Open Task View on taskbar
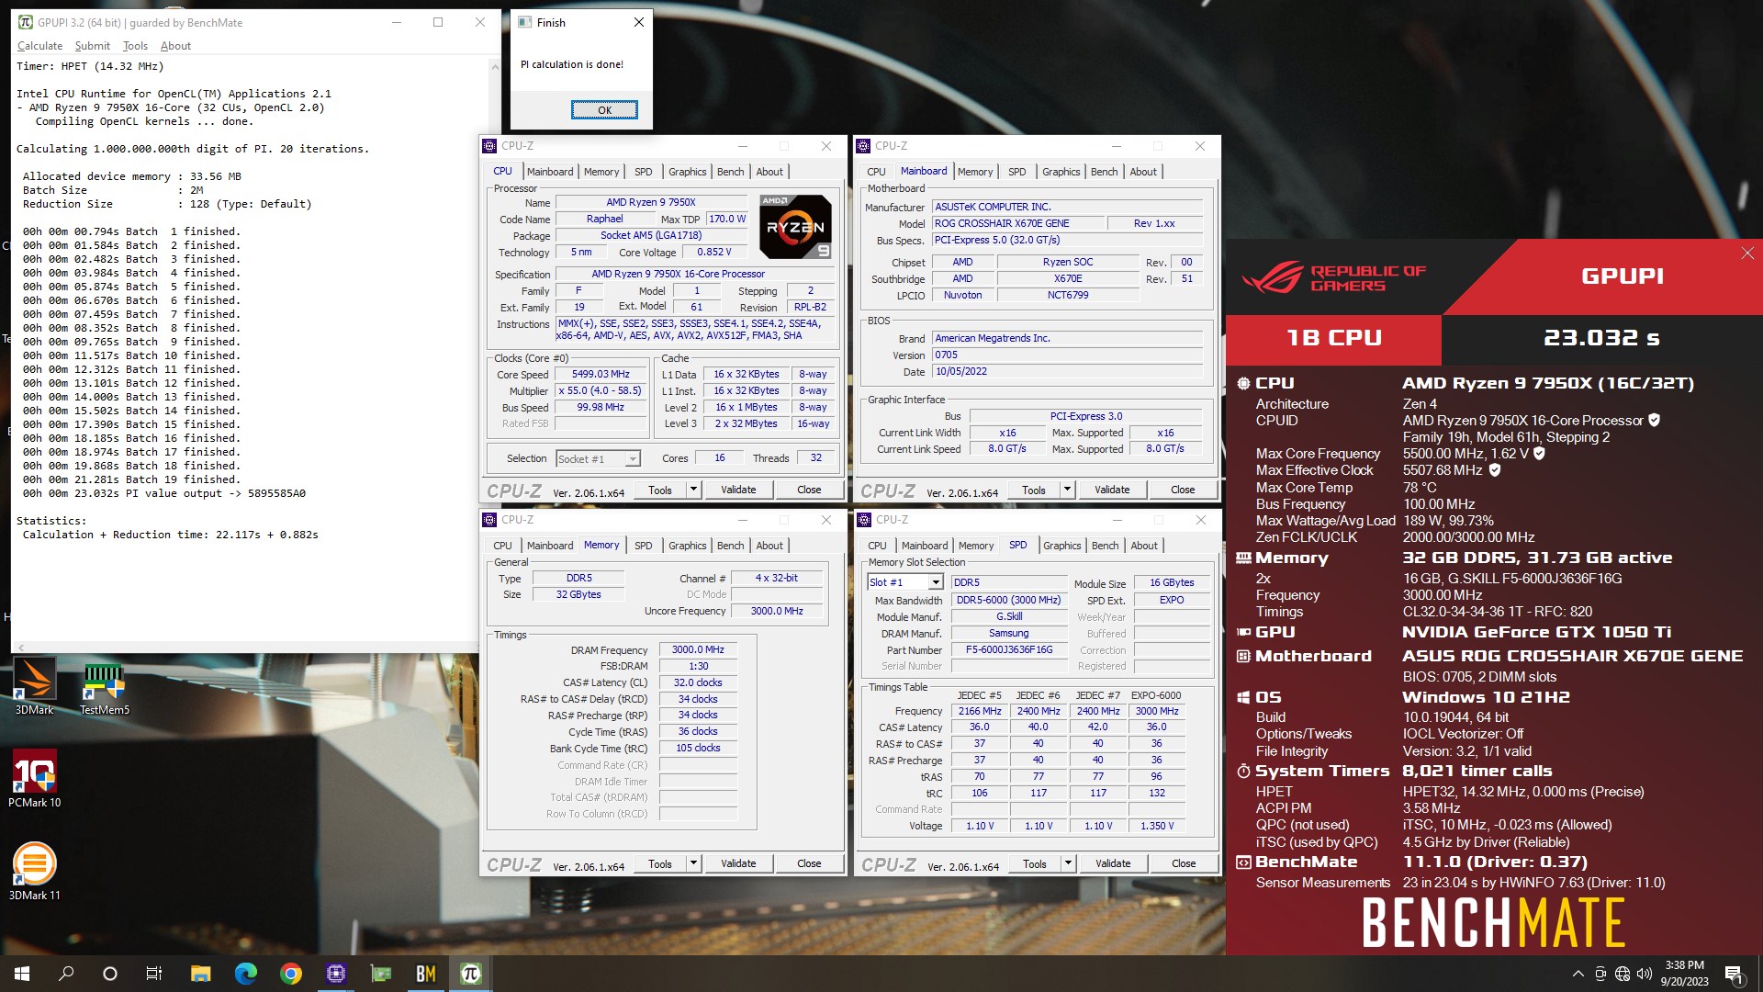 click(x=154, y=974)
